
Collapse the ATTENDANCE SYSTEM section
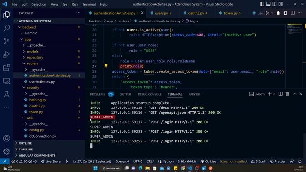click(49, 21)
